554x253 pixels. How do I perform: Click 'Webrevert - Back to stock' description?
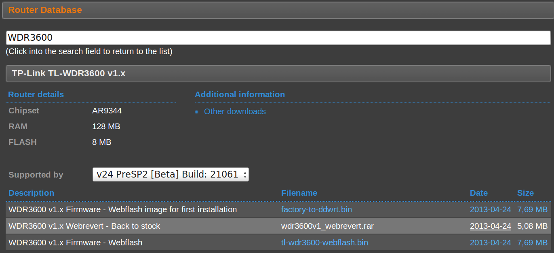pos(84,226)
